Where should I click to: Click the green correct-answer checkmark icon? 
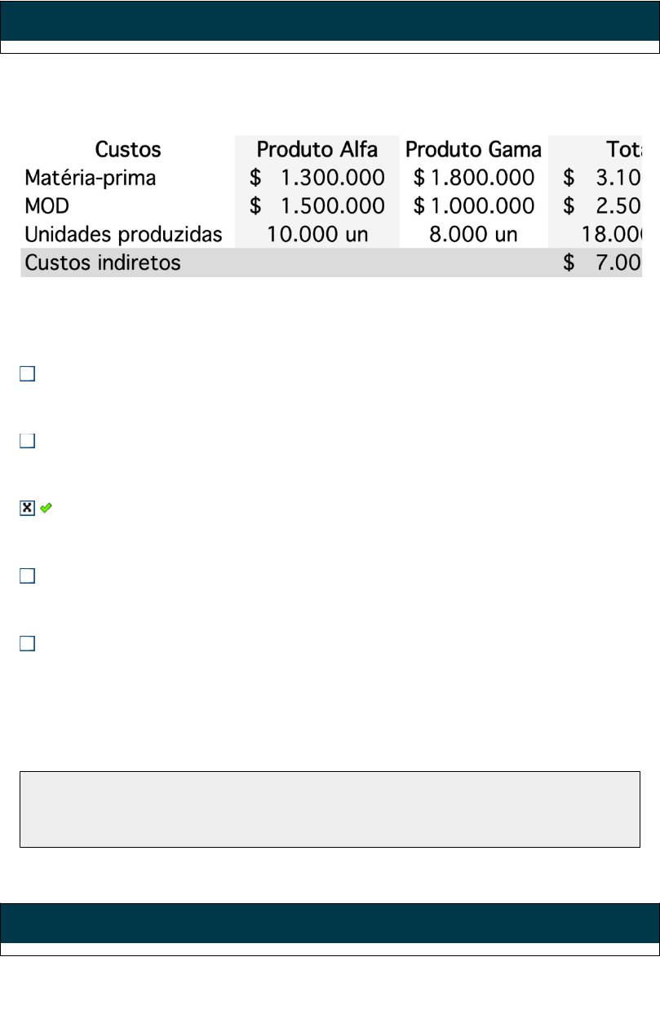click(47, 508)
